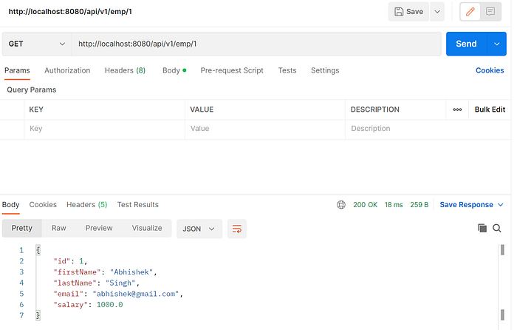Search response using magnifier icon

(497, 228)
